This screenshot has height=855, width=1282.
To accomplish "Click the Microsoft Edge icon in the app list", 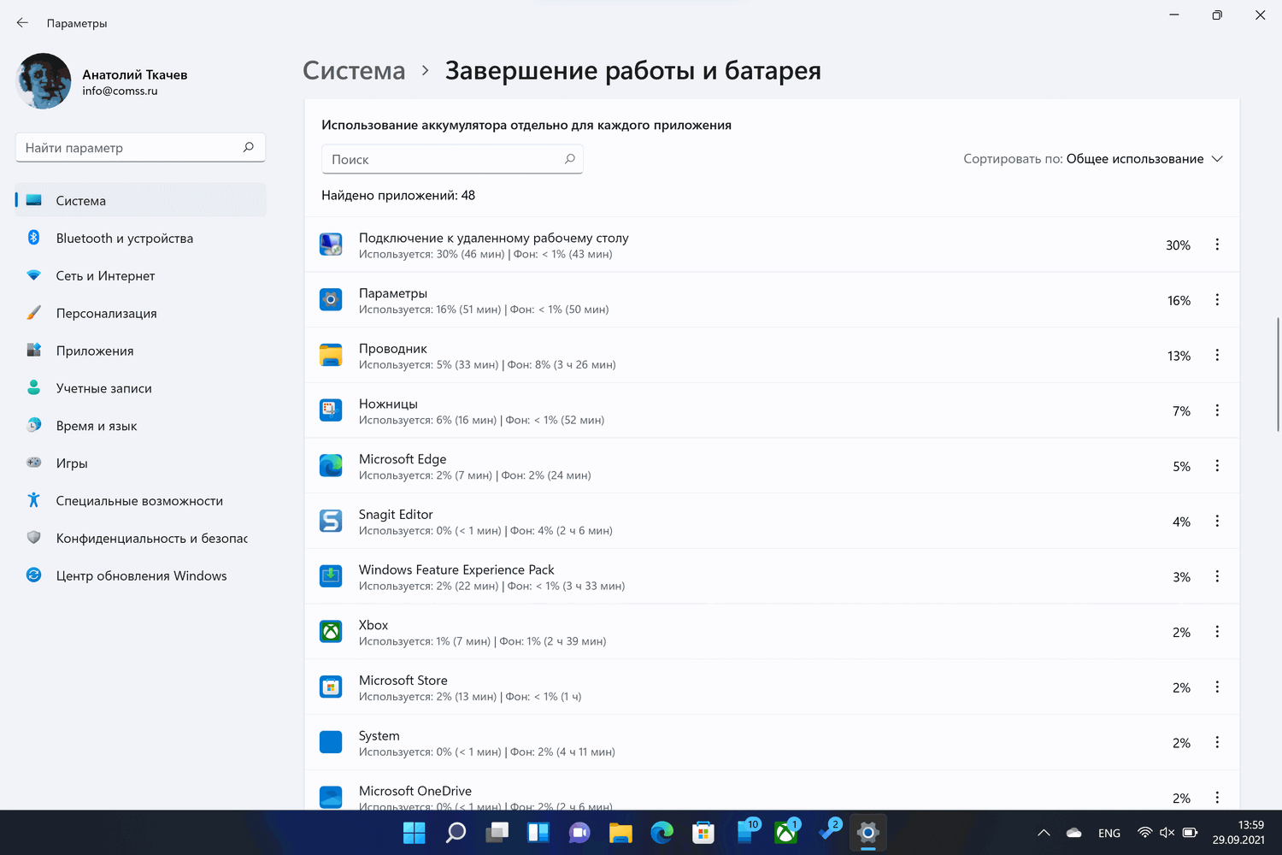I will pyautogui.click(x=331, y=466).
